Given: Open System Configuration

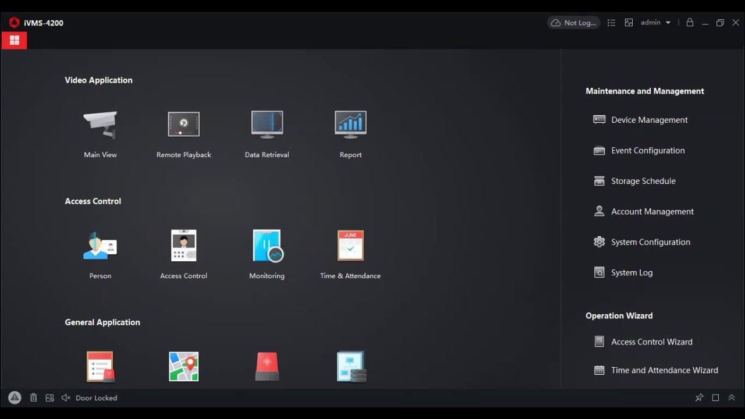Looking at the screenshot, I should 641,242.
